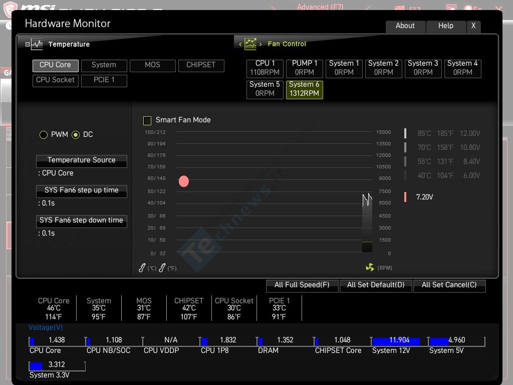Select the System 3 fan button

tap(423, 68)
